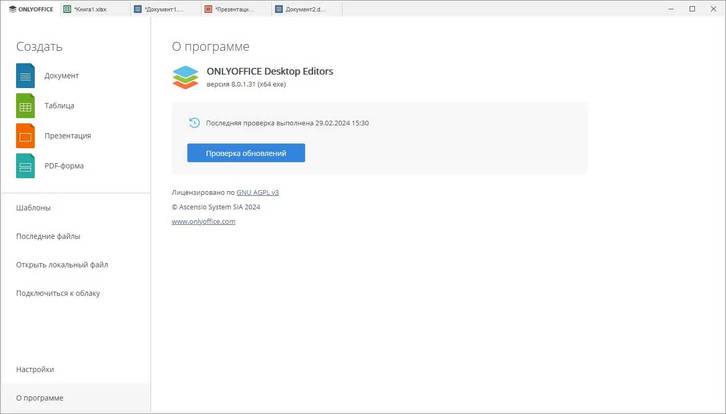The width and height of the screenshot is (726, 414).
Task: Click the ONLYOFFICE Desktop Editors app logo
Action: click(x=185, y=77)
